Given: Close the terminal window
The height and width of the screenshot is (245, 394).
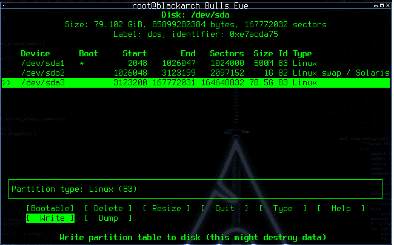Looking at the screenshot, I should tap(388, 4).
